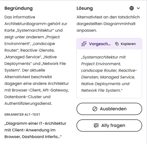Click the sparkle suggestion icon
Viewport: 147px width, 144px height.
[84, 44]
